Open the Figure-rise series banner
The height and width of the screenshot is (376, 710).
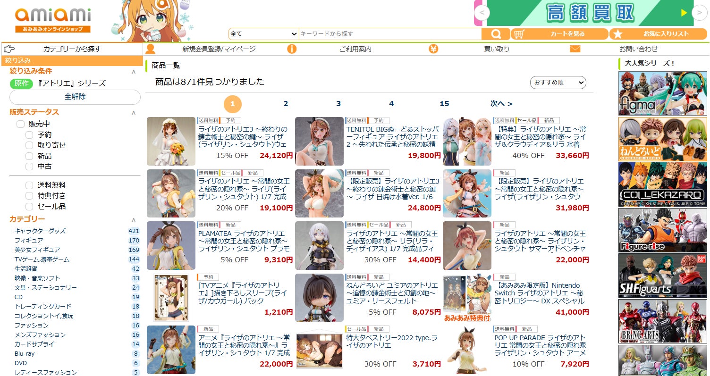(662, 230)
